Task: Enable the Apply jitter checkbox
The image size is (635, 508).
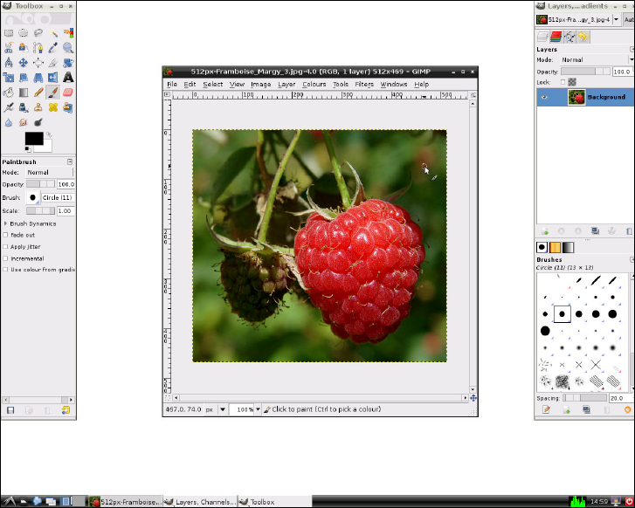Action: (x=6, y=247)
